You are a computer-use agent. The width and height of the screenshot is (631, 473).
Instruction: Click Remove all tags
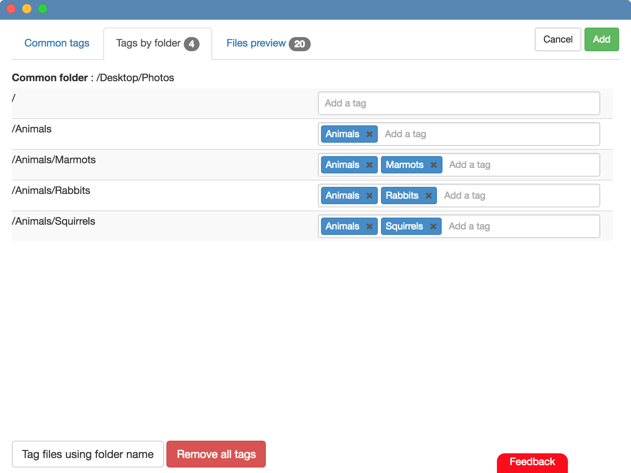pos(216,454)
